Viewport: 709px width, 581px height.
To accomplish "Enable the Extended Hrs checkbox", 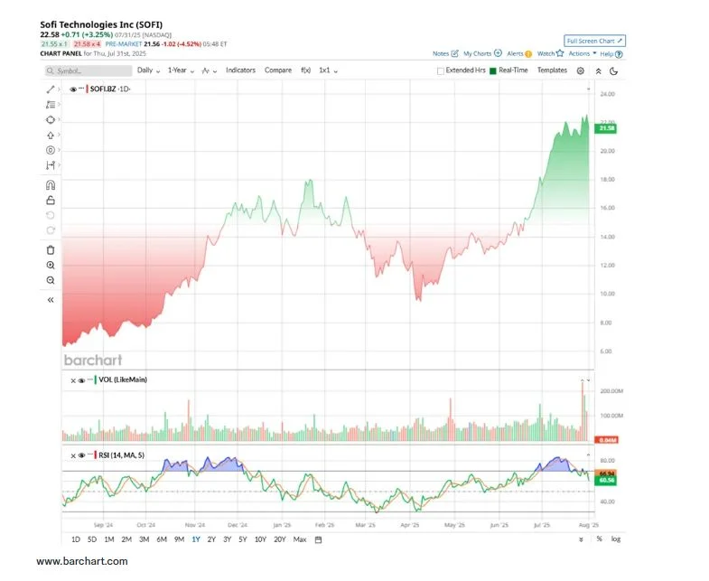I will point(441,70).
